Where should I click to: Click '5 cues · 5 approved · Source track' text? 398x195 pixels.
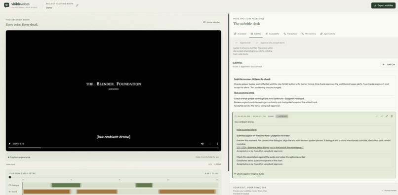point(247,67)
